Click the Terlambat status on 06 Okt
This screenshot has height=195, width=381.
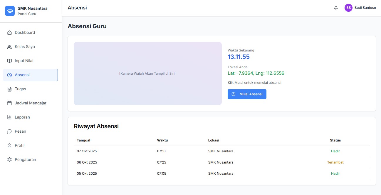point(335,162)
